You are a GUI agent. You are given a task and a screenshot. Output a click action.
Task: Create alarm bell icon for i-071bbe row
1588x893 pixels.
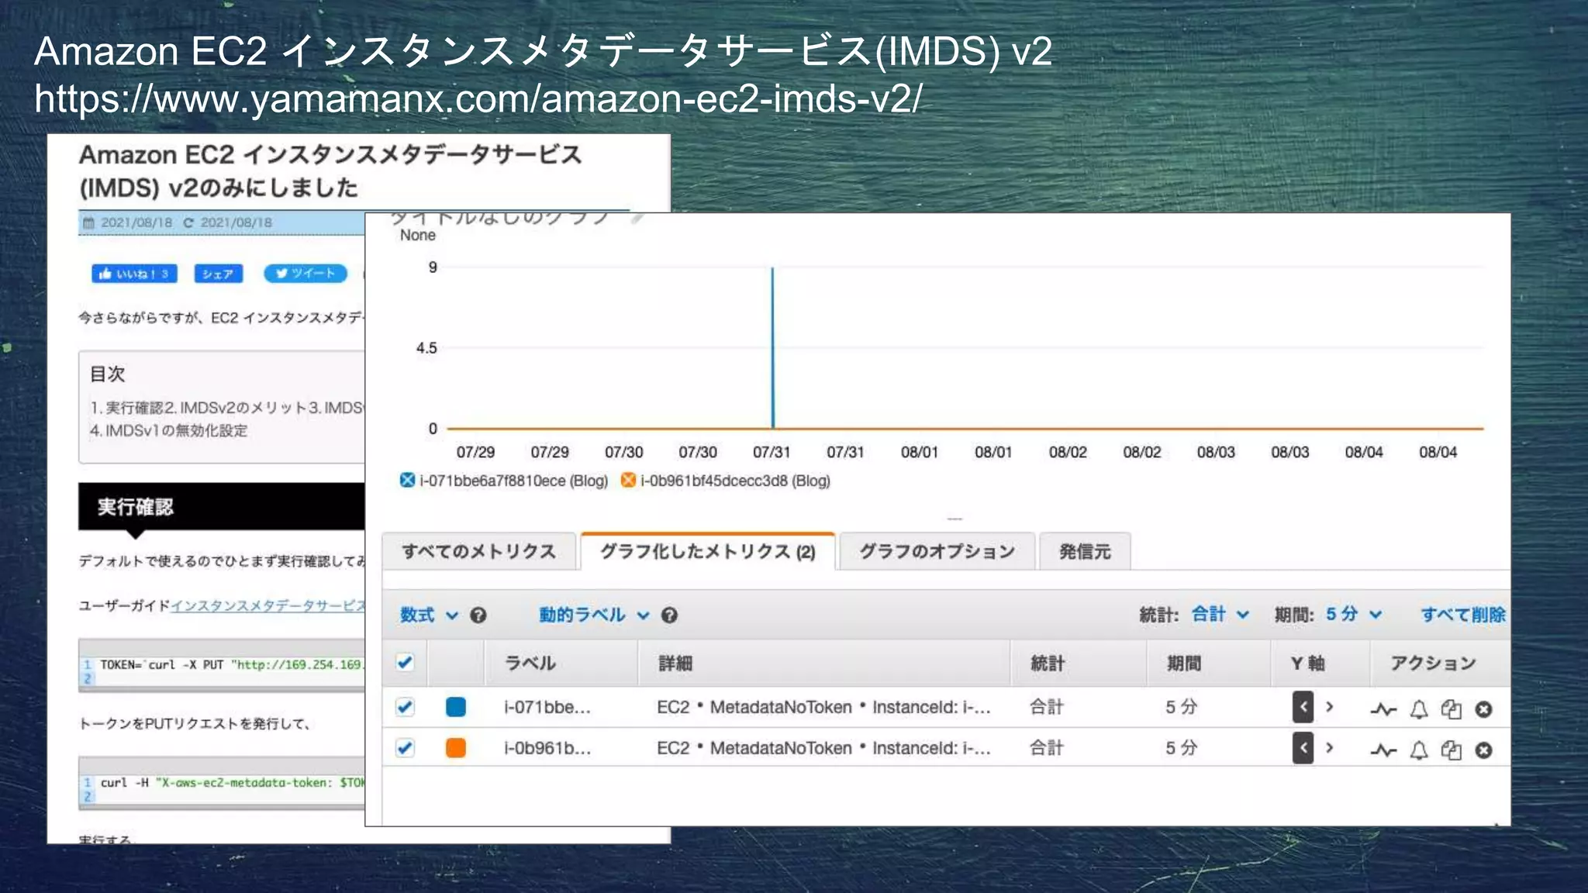1418,709
